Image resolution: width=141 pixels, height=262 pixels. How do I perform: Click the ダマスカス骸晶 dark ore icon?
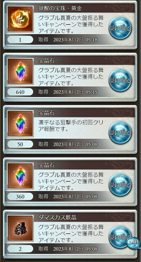[x=20, y=228]
